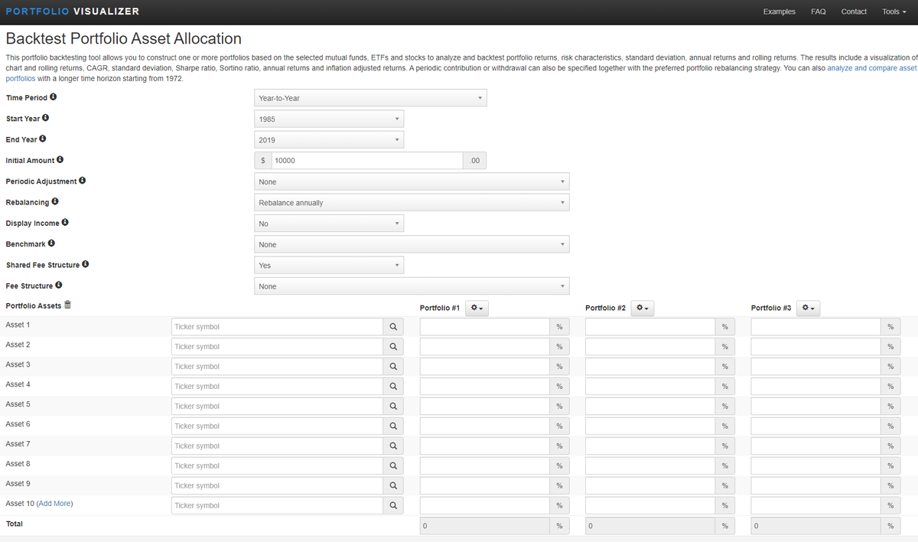Viewport: 918px width, 542px height.
Task: Expand the Start Year 1985 dropdown
Action: pos(329,119)
